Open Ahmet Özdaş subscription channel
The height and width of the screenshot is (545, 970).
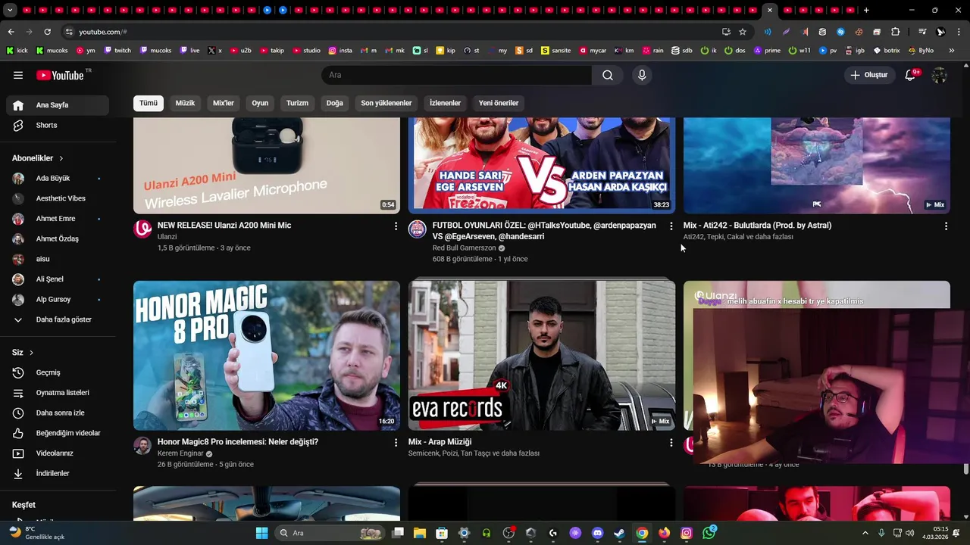pyautogui.click(x=58, y=238)
